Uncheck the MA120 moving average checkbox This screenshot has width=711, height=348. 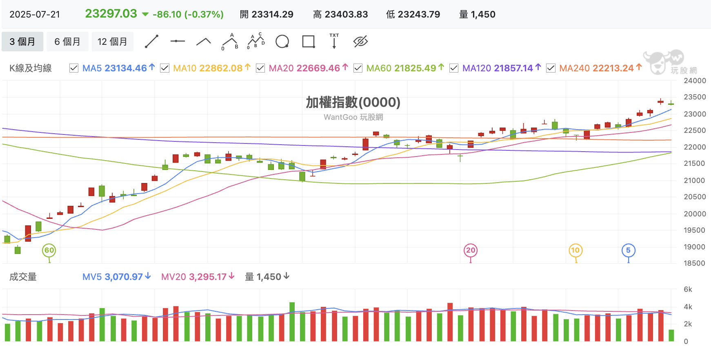(x=454, y=68)
